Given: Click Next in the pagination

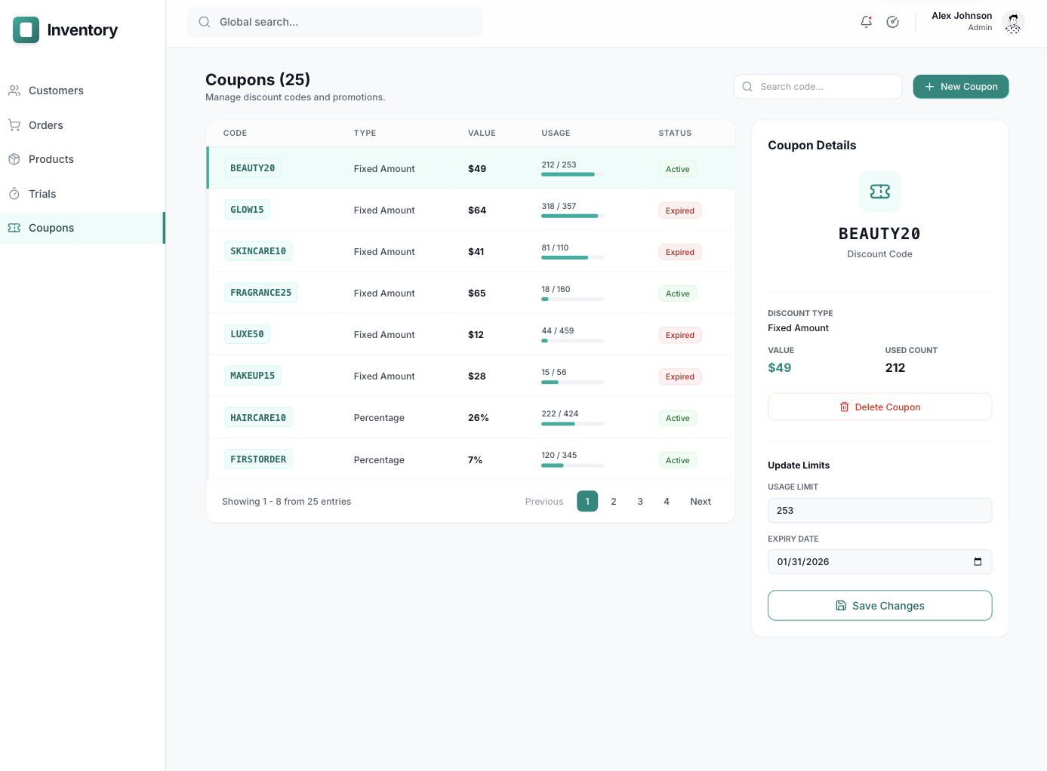Looking at the screenshot, I should click(701, 502).
